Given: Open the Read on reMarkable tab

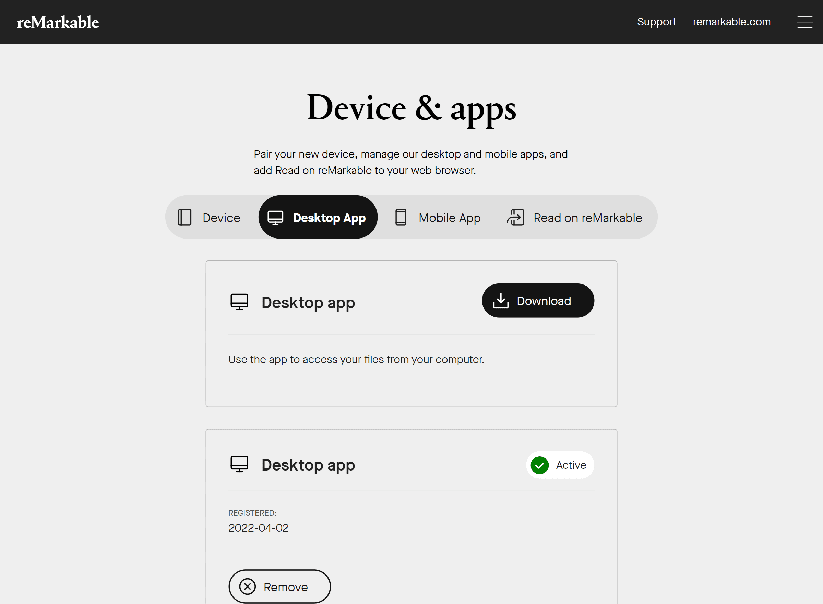Looking at the screenshot, I should 574,217.
